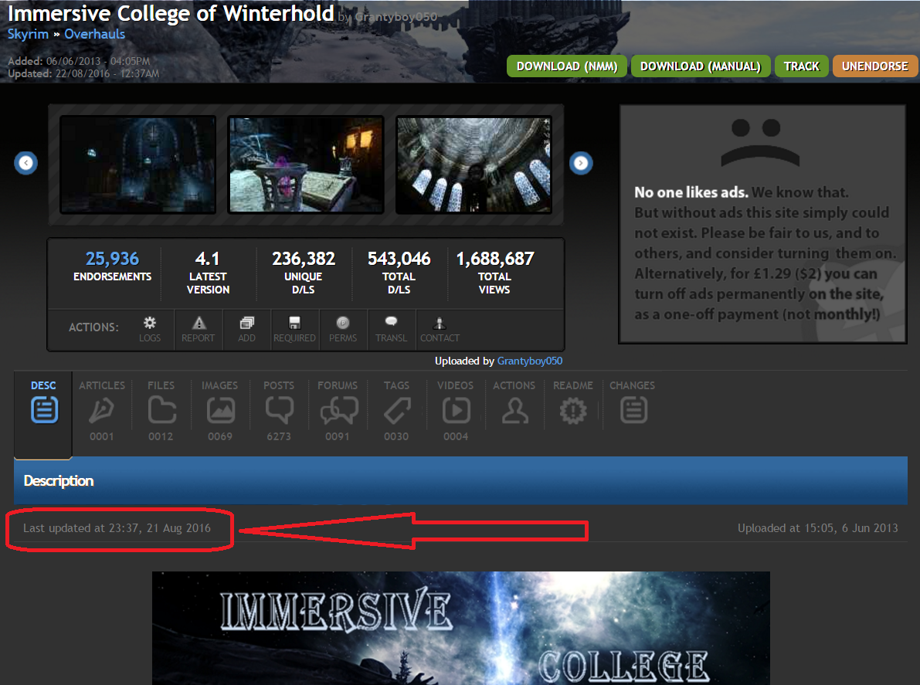Follow the Skyrim breadcrumb link

[28, 34]
